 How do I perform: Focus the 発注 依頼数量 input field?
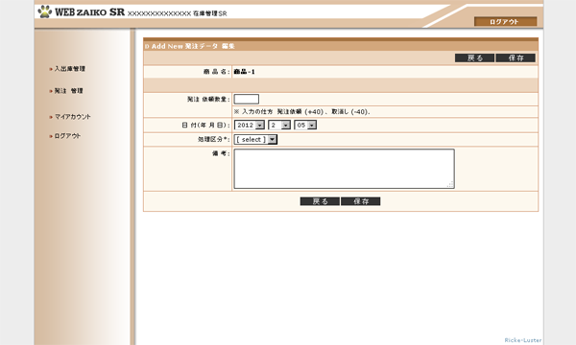tap(247, 99)
